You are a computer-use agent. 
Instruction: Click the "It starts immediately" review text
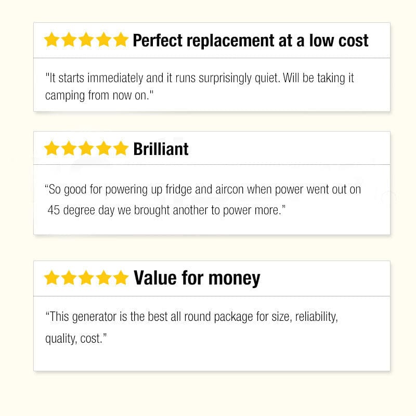tap(200, 78)
